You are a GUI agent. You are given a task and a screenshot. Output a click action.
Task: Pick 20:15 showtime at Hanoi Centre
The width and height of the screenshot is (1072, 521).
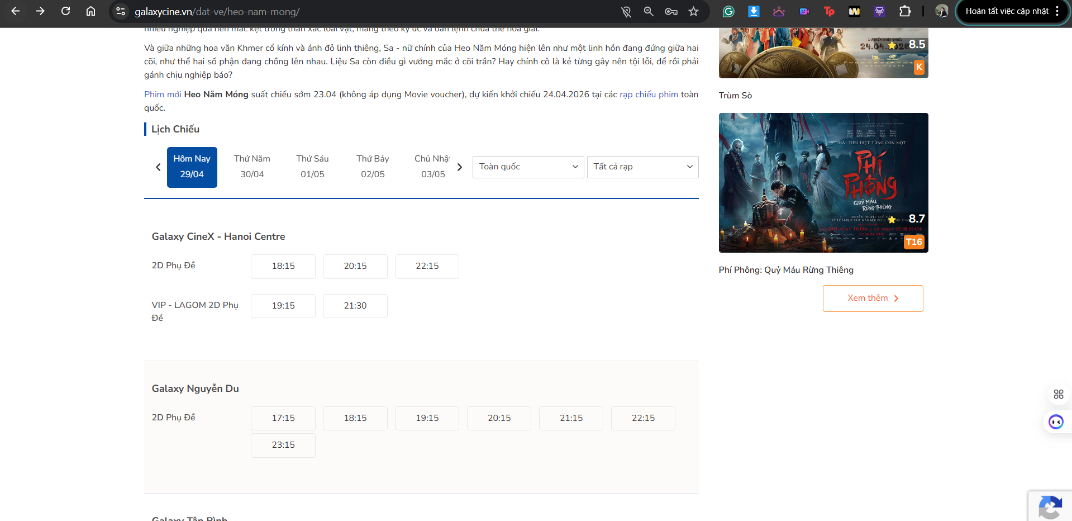(x=355, y=266)
